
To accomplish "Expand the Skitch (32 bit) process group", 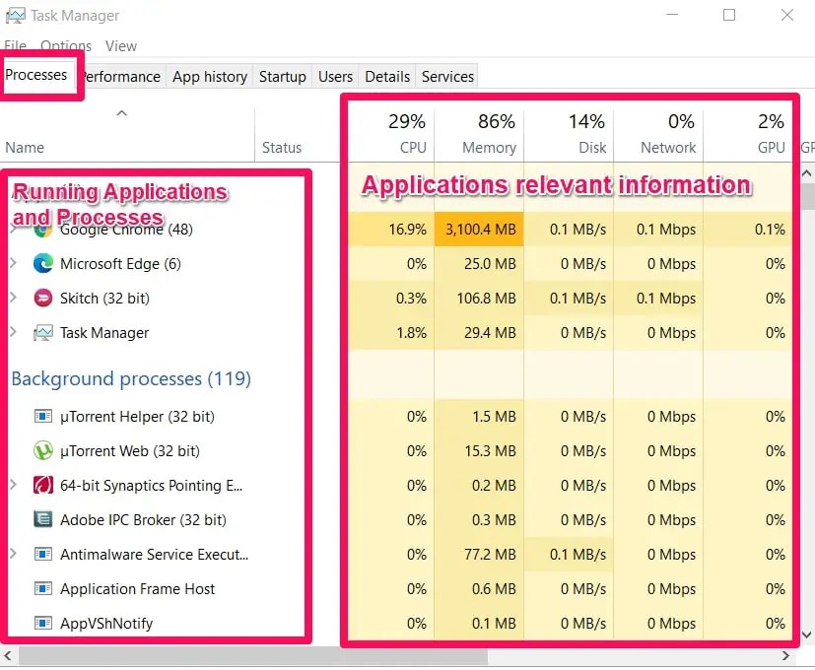I will click(x=14, y=298).
